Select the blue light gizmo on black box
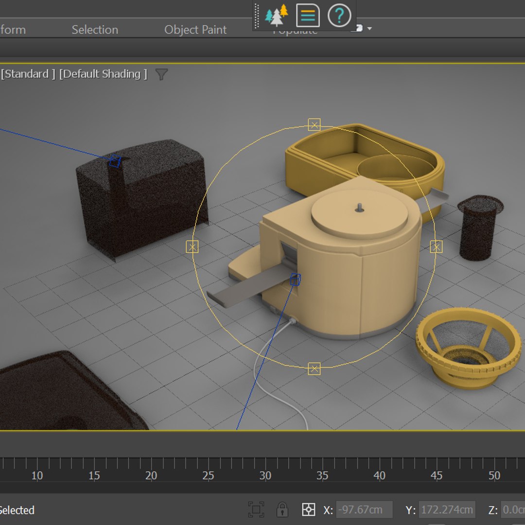Viewport: 525px width, 525px height. [x=115, y=161]
